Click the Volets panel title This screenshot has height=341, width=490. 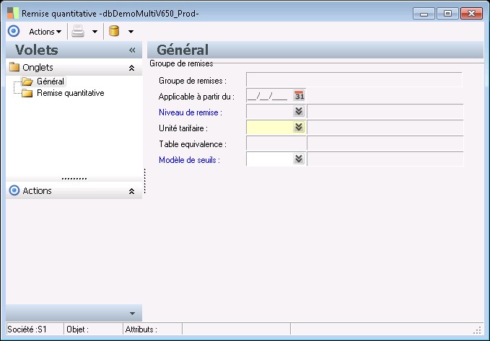point(37,50)
